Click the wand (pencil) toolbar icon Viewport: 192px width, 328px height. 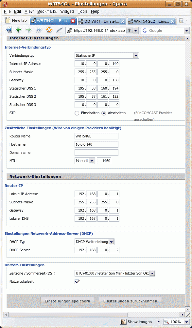point(59,30)
